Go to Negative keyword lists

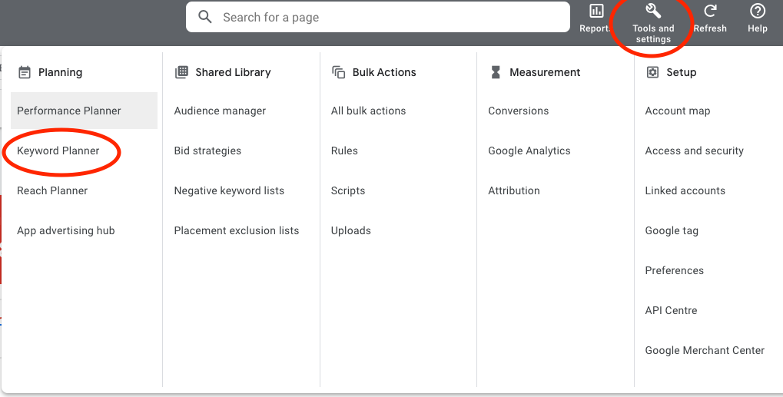[x=229, y=190]
